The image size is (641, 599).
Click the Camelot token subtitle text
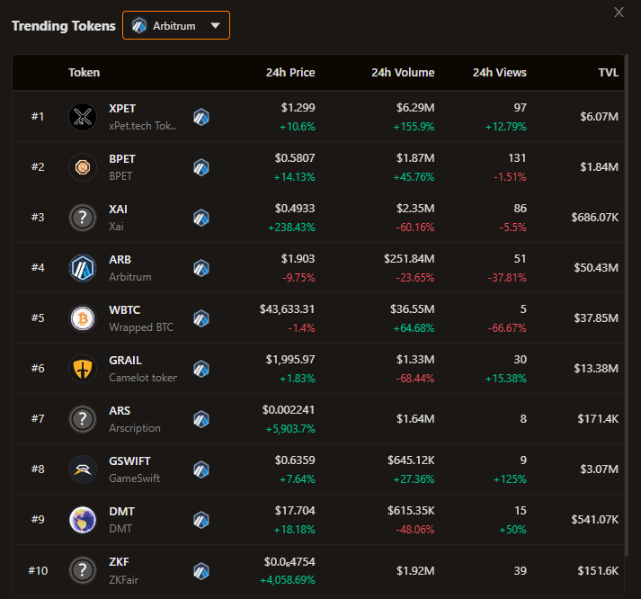point(143,378)
